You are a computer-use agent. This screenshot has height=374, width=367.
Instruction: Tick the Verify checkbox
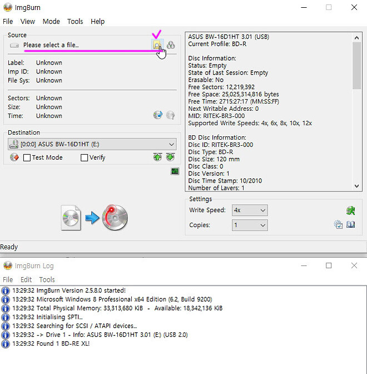click(85, 158)
